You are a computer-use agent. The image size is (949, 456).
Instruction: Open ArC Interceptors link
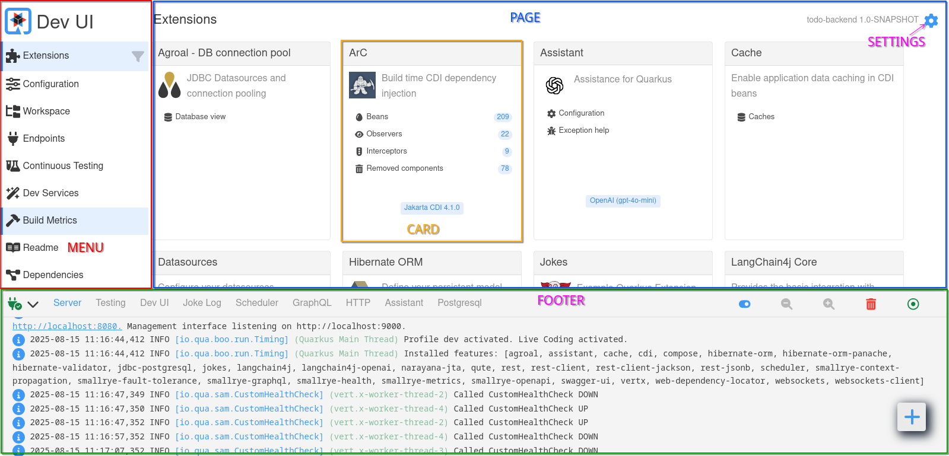coord(381,151)
